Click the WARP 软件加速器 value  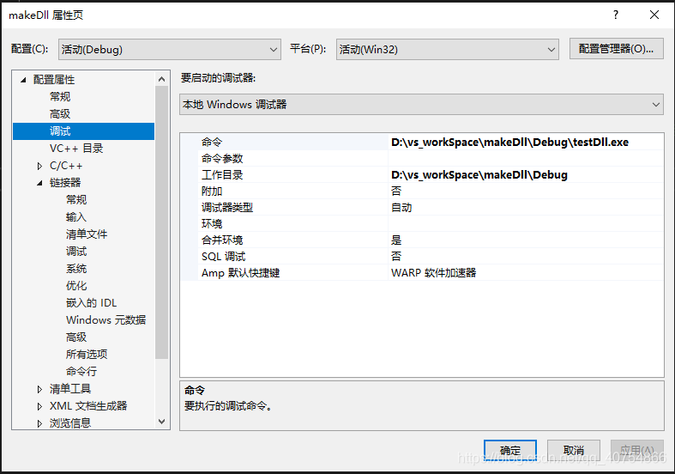tap(433, 273)
